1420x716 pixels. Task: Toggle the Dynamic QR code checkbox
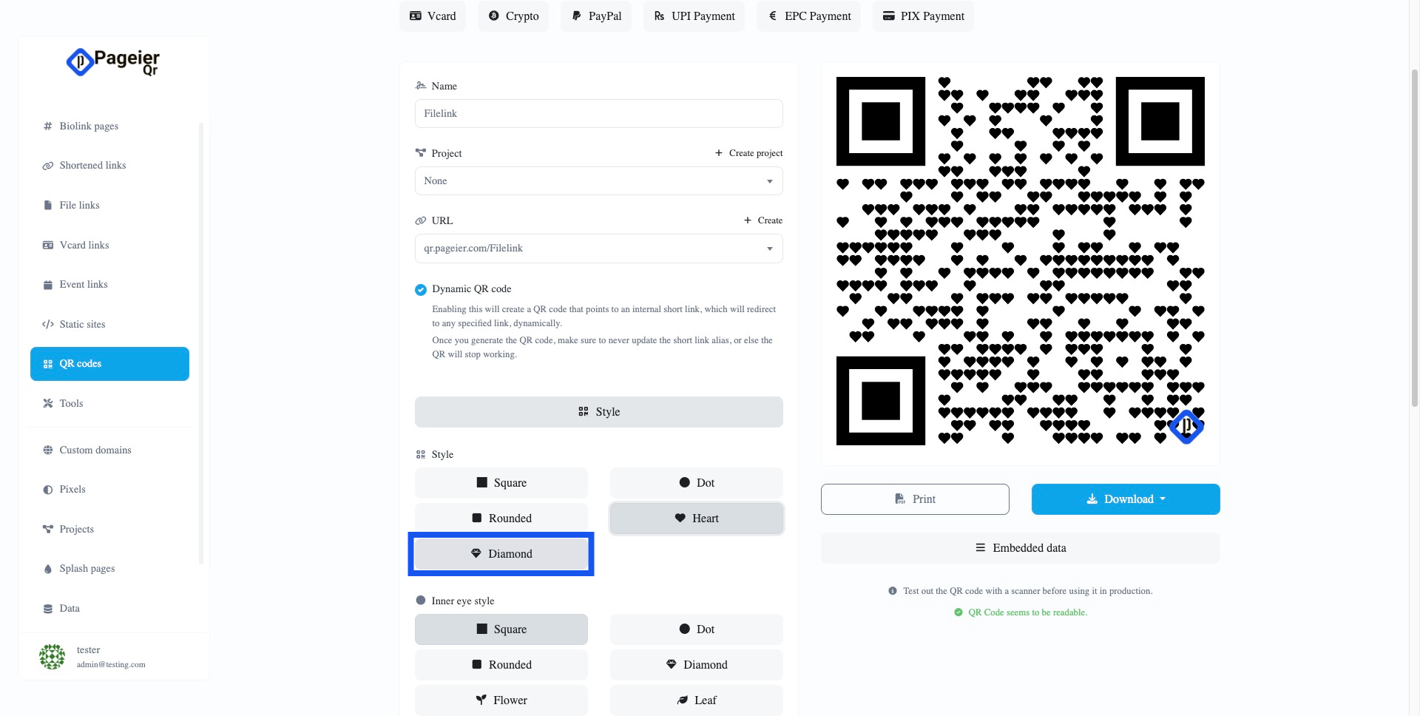[421, 289]
